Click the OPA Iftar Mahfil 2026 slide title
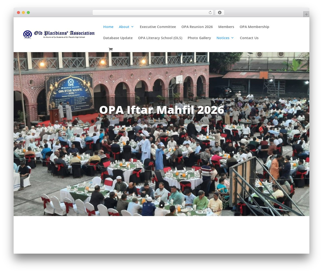Viewport: 323px width, 273px height. click(161, 110)
